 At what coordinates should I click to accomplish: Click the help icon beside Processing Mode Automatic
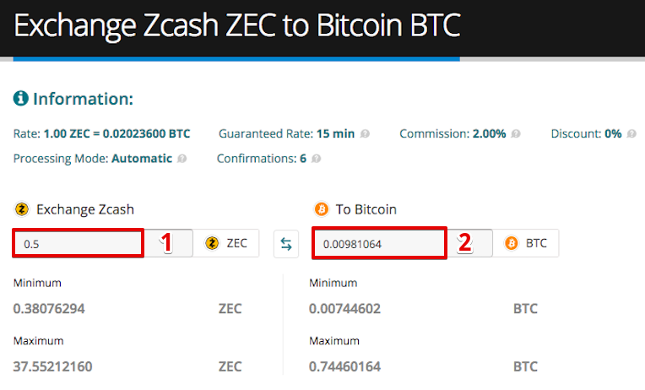tap(182, 159)
